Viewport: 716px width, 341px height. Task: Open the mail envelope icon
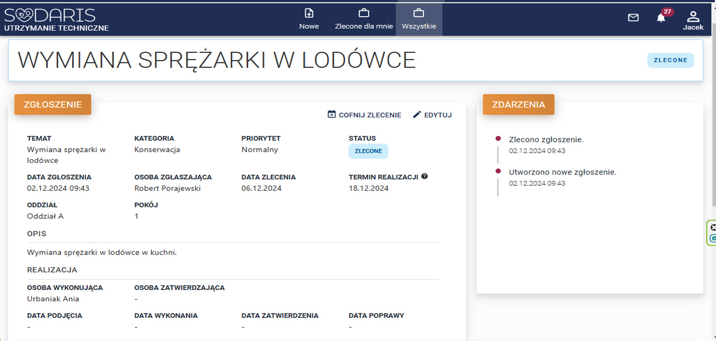click(x=633, y=18)
